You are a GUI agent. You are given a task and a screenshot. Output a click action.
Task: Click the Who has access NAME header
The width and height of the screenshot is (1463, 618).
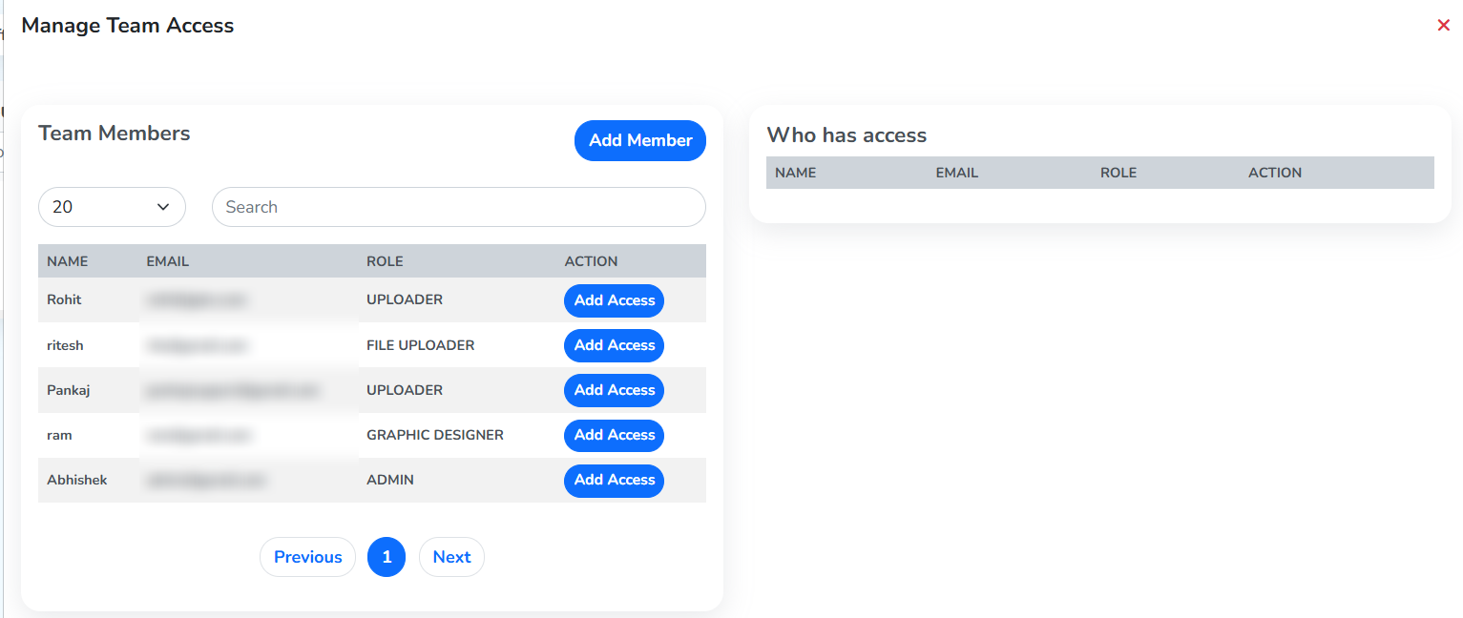(x=796, y=173)
